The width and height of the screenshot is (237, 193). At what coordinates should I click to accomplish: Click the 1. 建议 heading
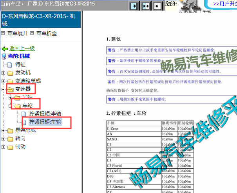pos(114,39)
